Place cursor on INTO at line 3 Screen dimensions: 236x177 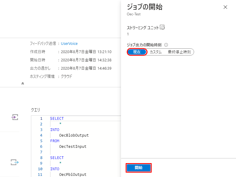coord(55,130)
